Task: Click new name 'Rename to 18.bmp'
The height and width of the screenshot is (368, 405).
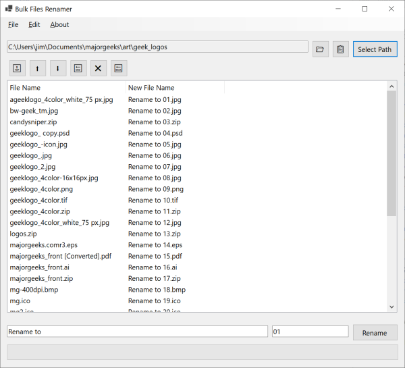Action: pyautogui.click(x=157, y=290)
